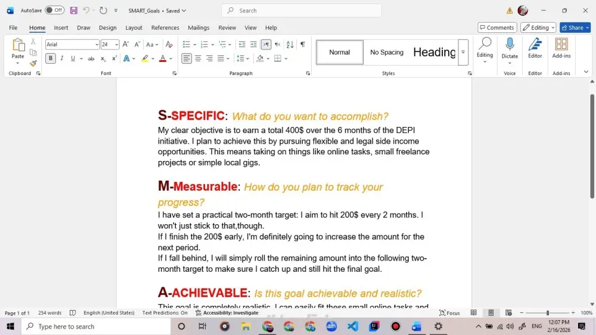Cut selection with the scissors icon
The width and height of the screenshot is (596, 335).
tap(33, 41)
